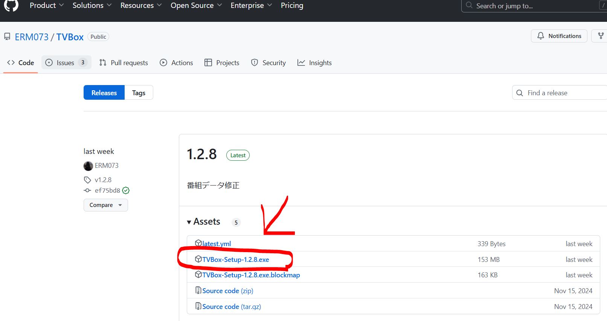Screen dimensions: 607x321
Task: Download Source code (zip)
Action: (x=227, y=291)
